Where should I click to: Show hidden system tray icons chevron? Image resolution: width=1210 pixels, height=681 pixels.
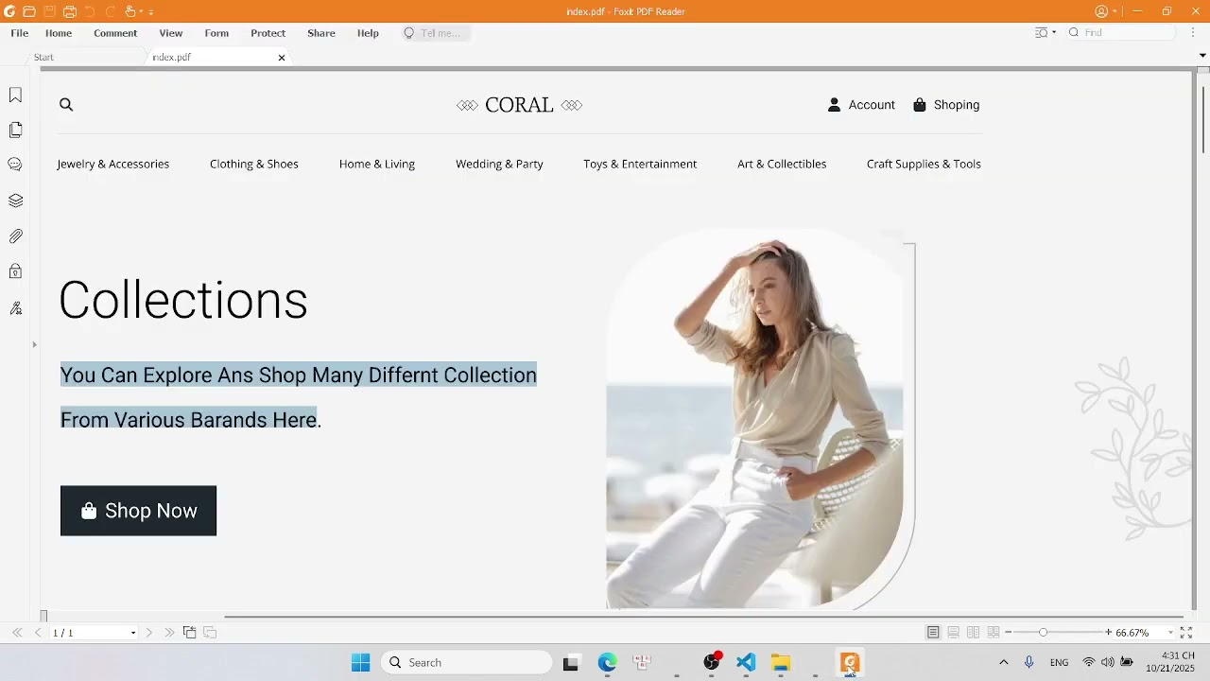coord(1003,662)
